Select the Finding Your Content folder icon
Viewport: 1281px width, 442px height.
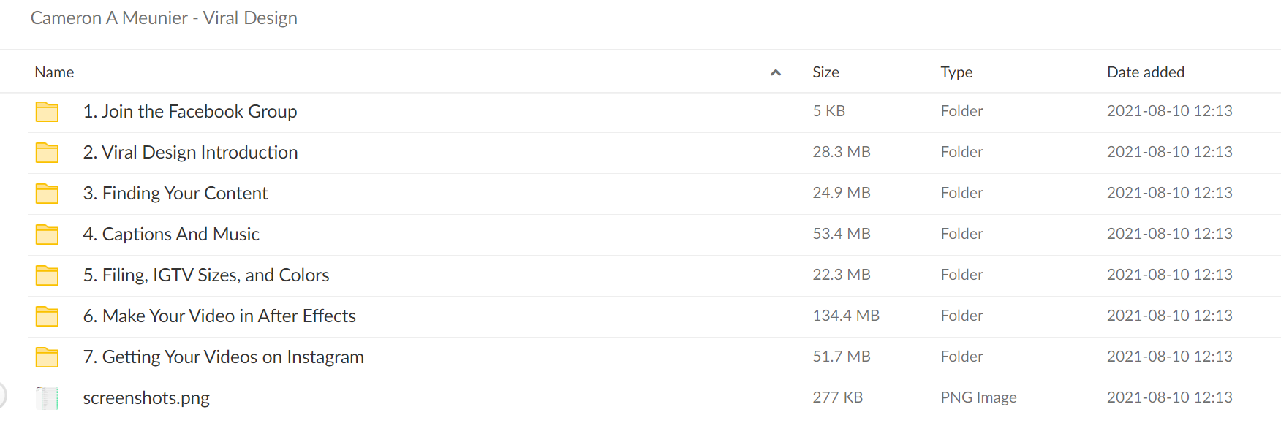click(47, 194)
